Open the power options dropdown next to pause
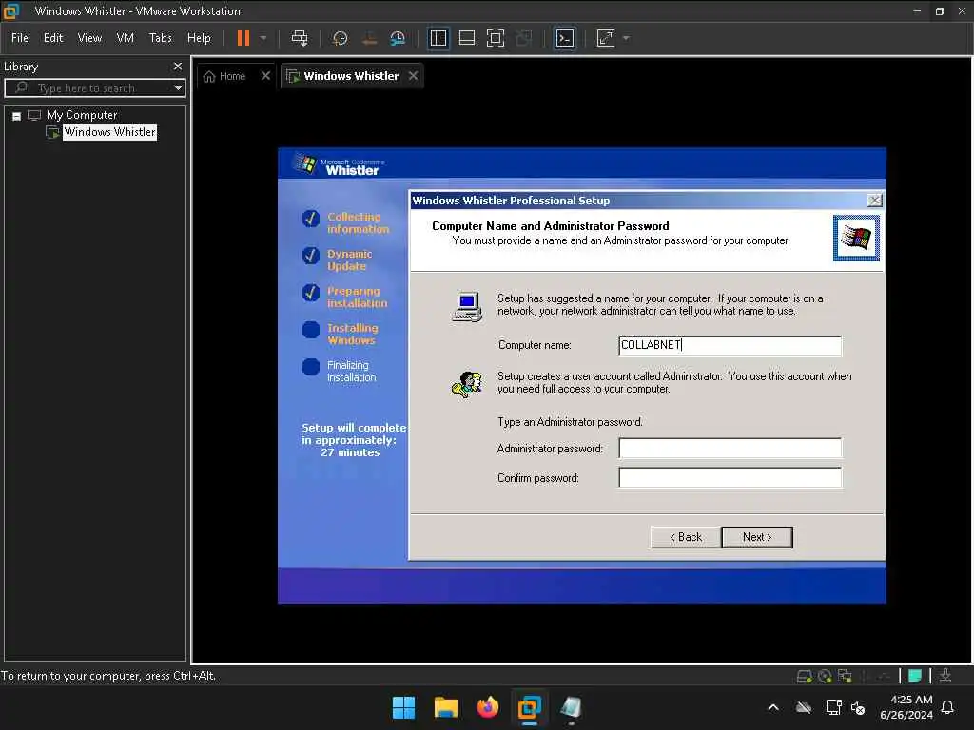Image resolution: width=974 pixels, height=730 pixels. coord(263,38)
